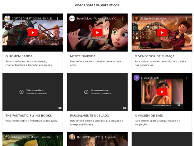Open more options menu on Brain Divided video

122,18
